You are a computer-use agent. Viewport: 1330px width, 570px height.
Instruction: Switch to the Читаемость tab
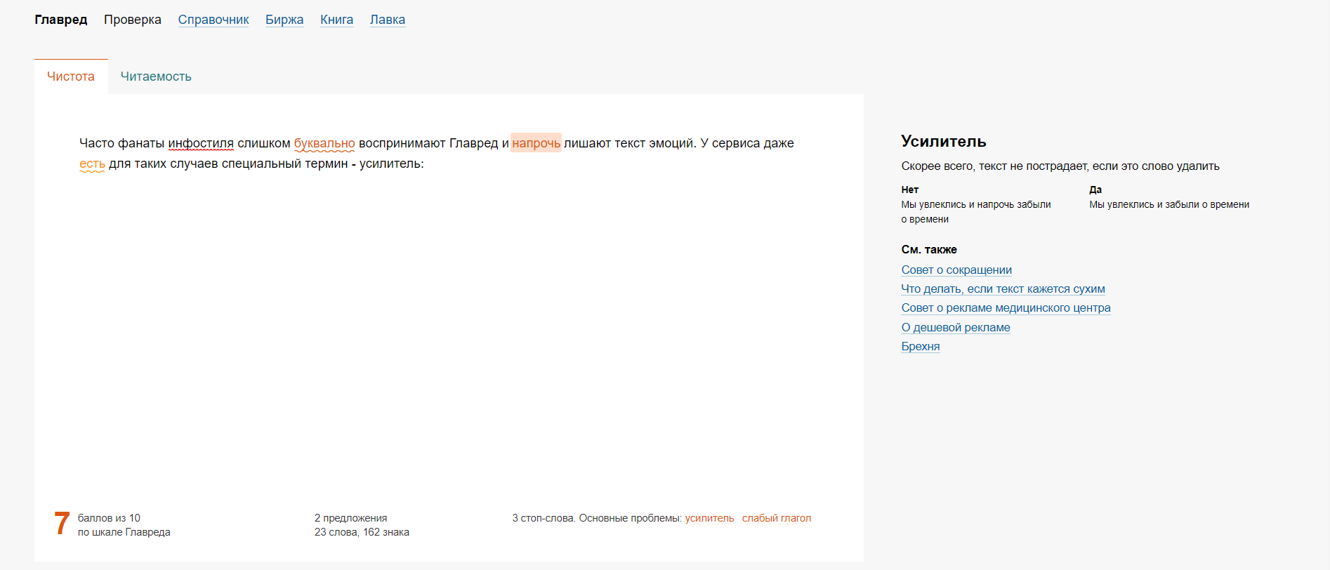(x=156, y=77)
